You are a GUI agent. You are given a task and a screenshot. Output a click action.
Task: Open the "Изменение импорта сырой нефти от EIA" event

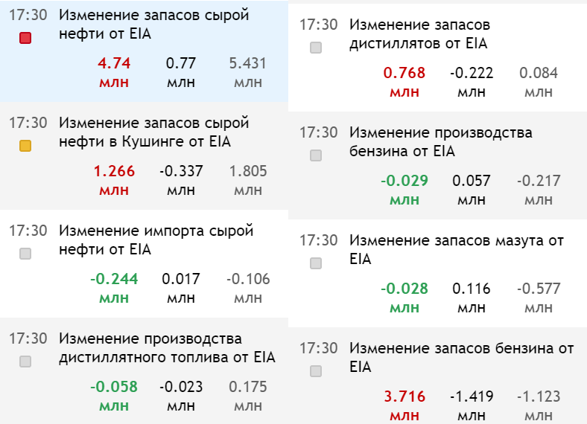(156, 240)
